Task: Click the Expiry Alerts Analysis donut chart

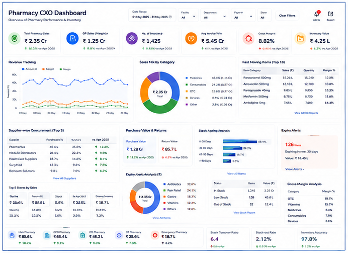Action: (145, 197)
